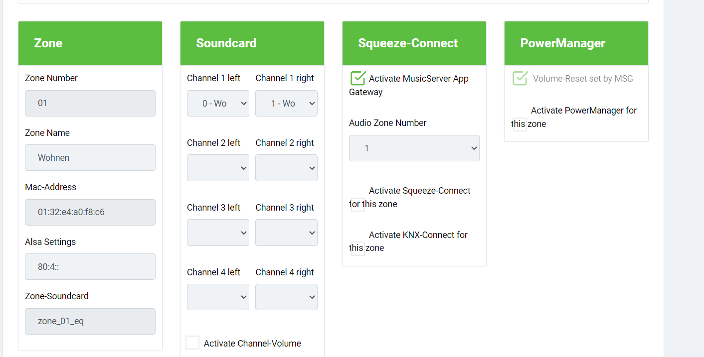Enable Activate Squeeze-Connect for this zone

(x=358, y=204)
